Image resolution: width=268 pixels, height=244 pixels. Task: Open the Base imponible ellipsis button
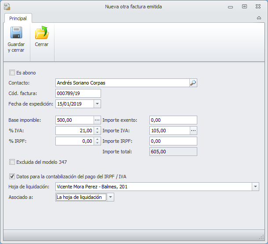[97, 120]
